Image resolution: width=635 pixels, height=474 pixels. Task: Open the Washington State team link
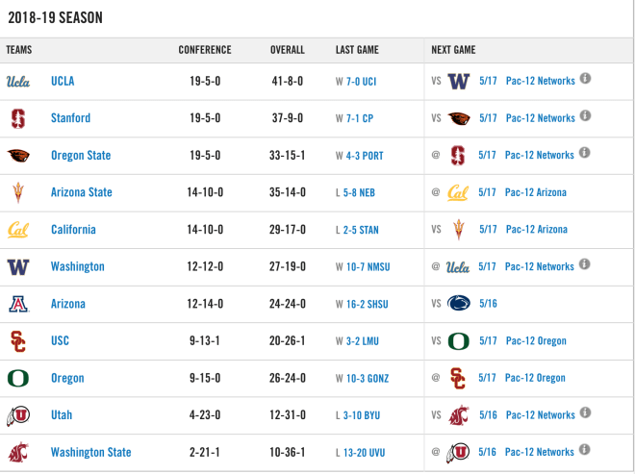tap(90, 452)
